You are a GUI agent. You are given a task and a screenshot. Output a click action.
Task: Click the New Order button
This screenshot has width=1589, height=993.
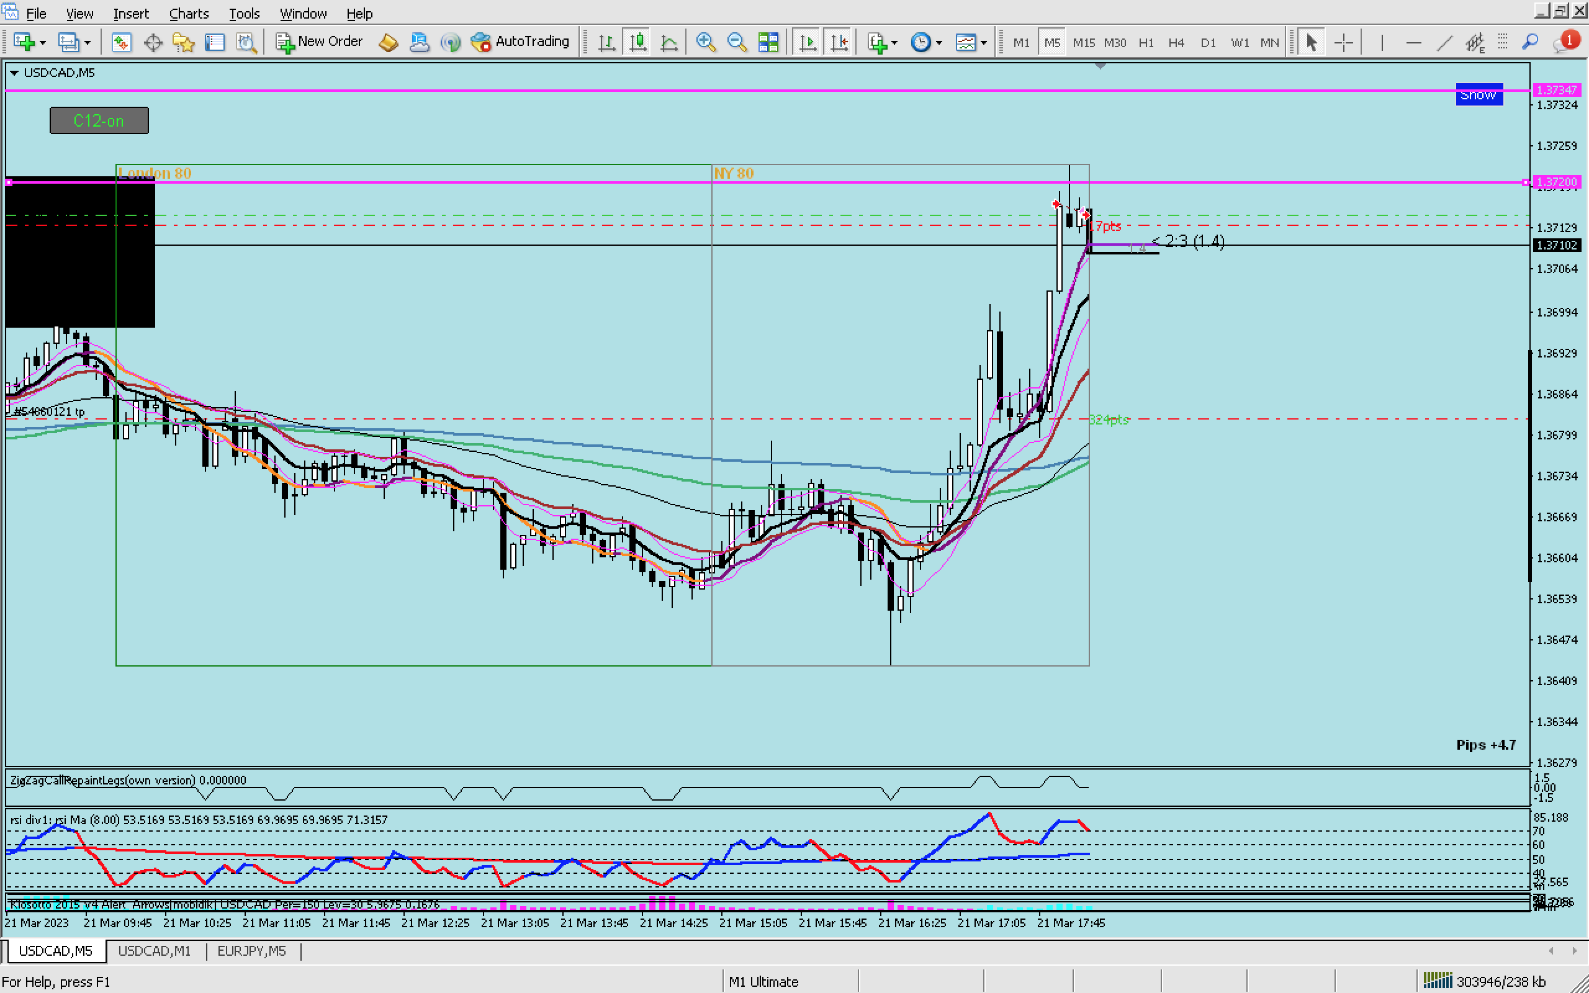point(319,42)
